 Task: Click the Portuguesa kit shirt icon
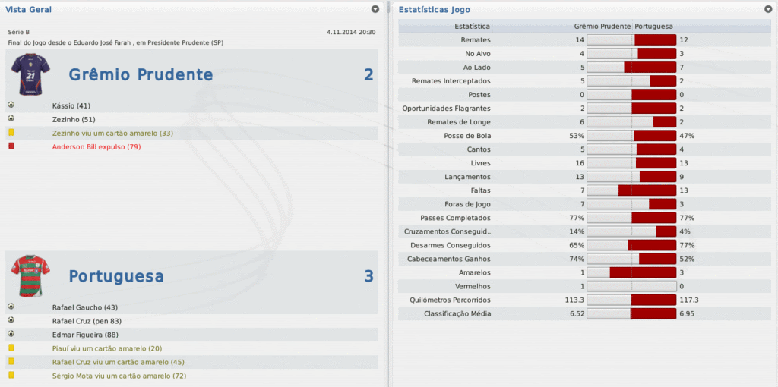pyautogui.click(x=30, y=275)
